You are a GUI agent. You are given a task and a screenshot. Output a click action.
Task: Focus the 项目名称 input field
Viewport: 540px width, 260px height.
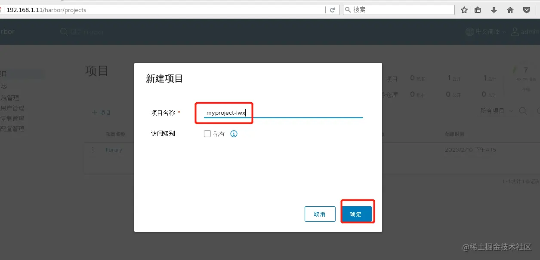pos(283,113)
